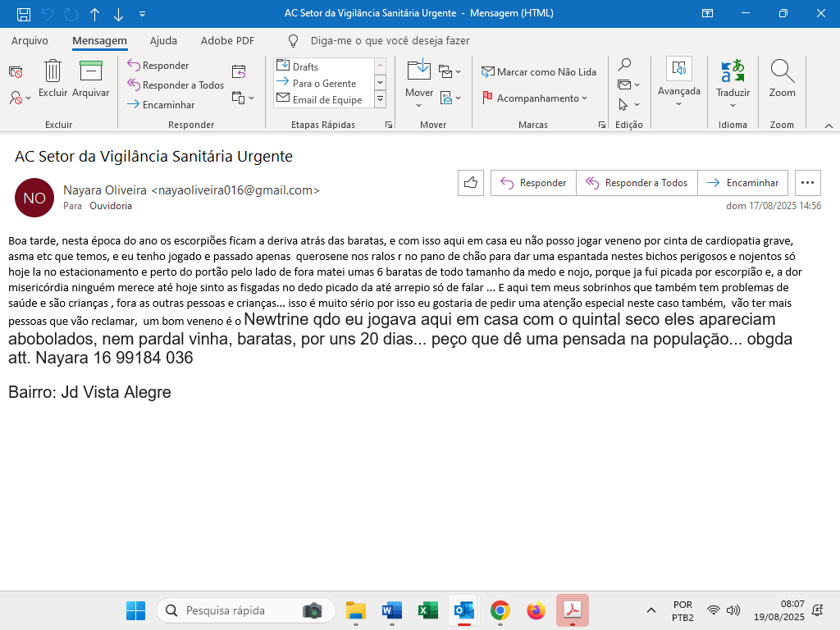Click the search magnifier in Edição group
The image size is (840, 630).
pyautogui.click(x=624, y=65)
